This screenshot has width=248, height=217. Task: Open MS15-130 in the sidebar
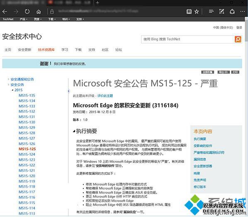coord(27,122)
